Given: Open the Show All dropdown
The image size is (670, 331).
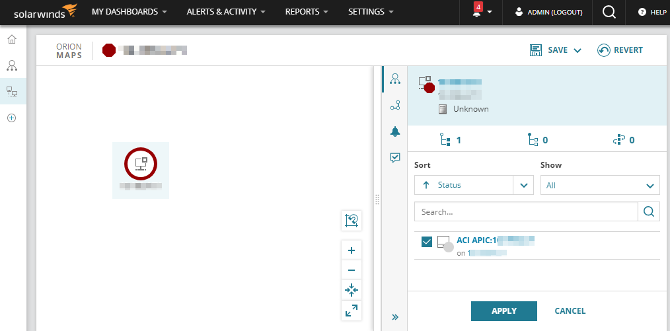Looking at the screenshot, I should pyautogui.click(x=600, y=186).
